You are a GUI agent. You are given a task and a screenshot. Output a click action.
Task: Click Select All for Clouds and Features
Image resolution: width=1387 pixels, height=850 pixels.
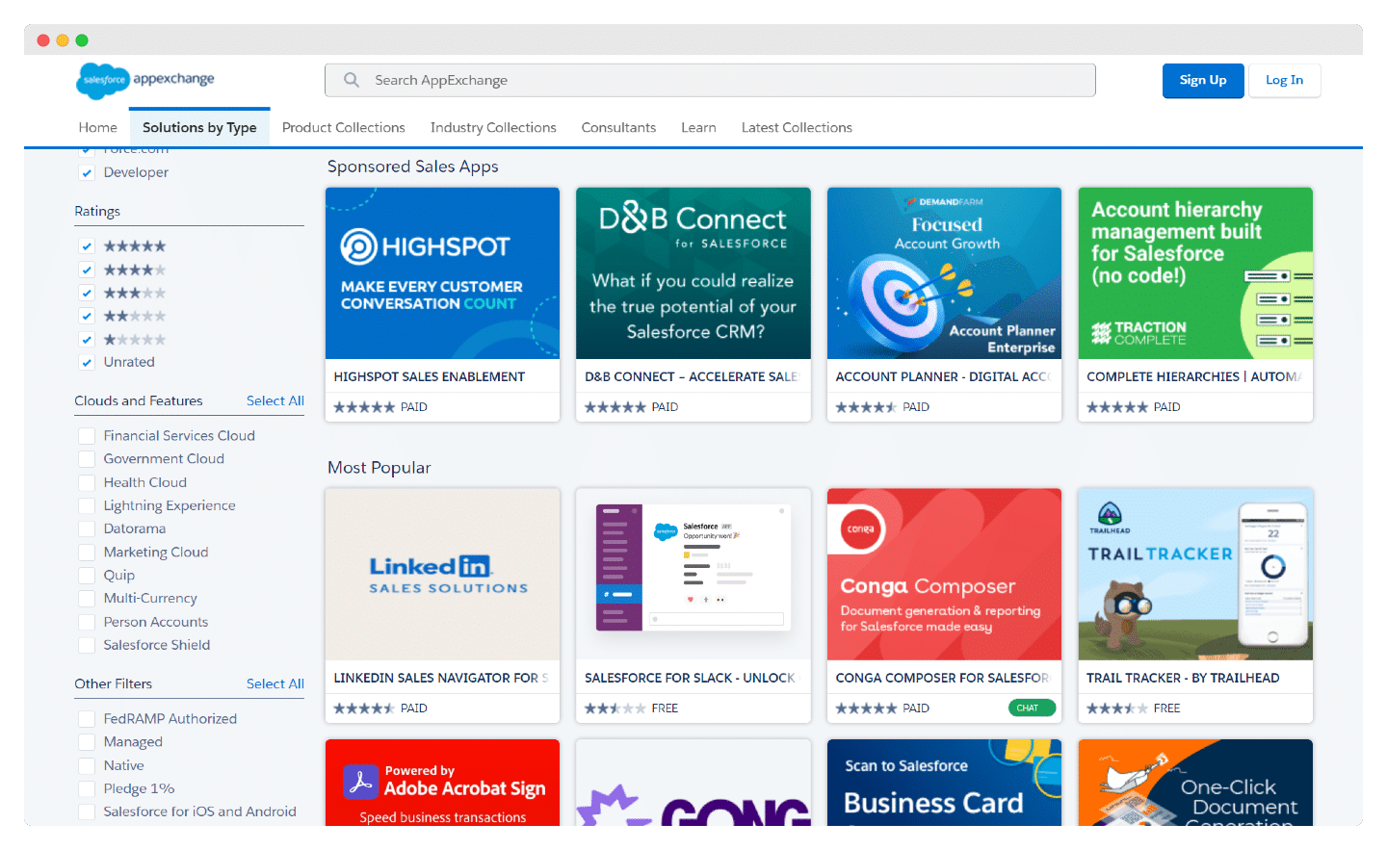[275, 400]
